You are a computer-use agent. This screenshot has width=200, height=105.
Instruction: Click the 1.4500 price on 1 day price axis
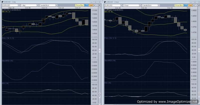(x=94, y=34)
